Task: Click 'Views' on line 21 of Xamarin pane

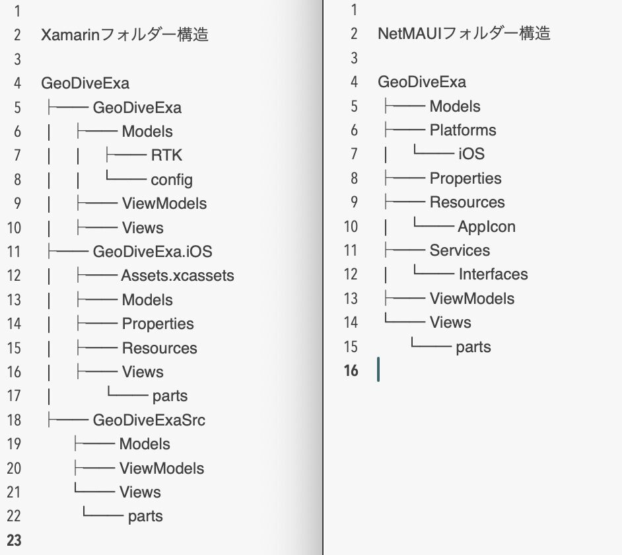Action: click(x=141, y=492)
